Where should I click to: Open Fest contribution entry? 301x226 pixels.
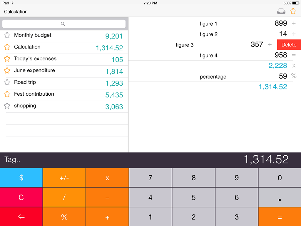[x=64, y=95]
